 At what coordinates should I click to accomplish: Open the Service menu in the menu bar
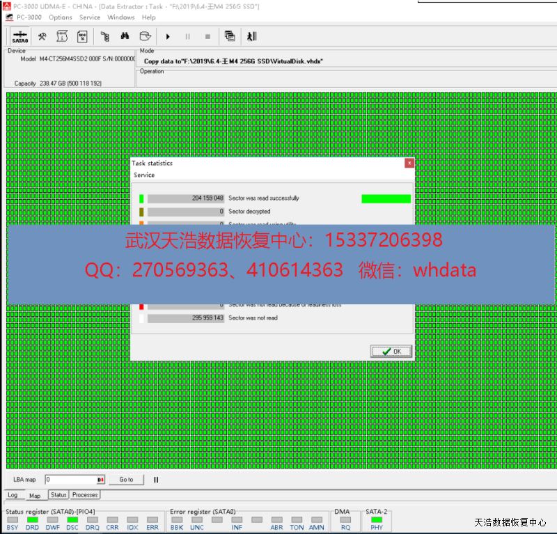pyautogui.click(x=90, y=17)
